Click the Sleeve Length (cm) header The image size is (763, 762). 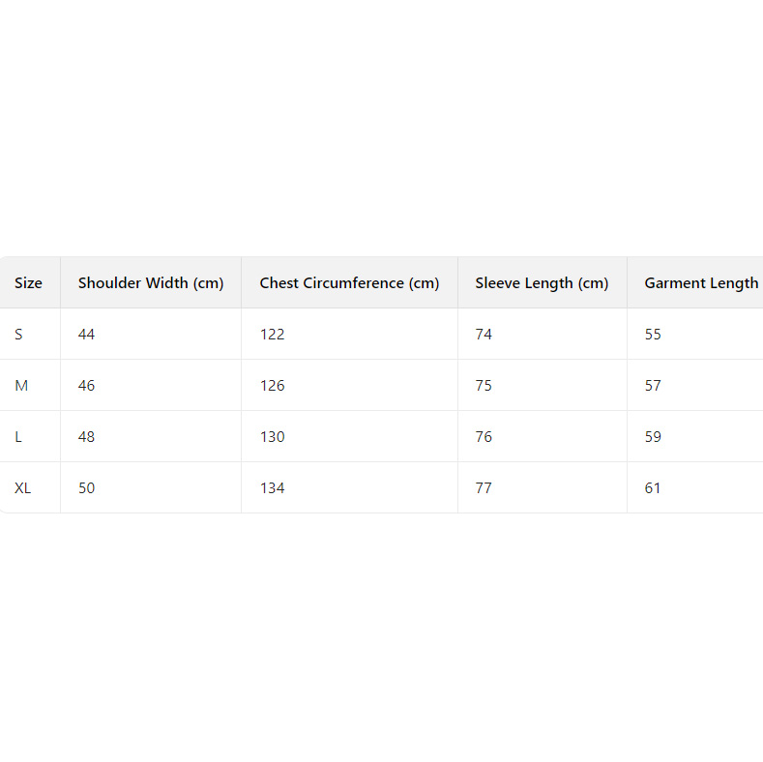tap(542, 283)
